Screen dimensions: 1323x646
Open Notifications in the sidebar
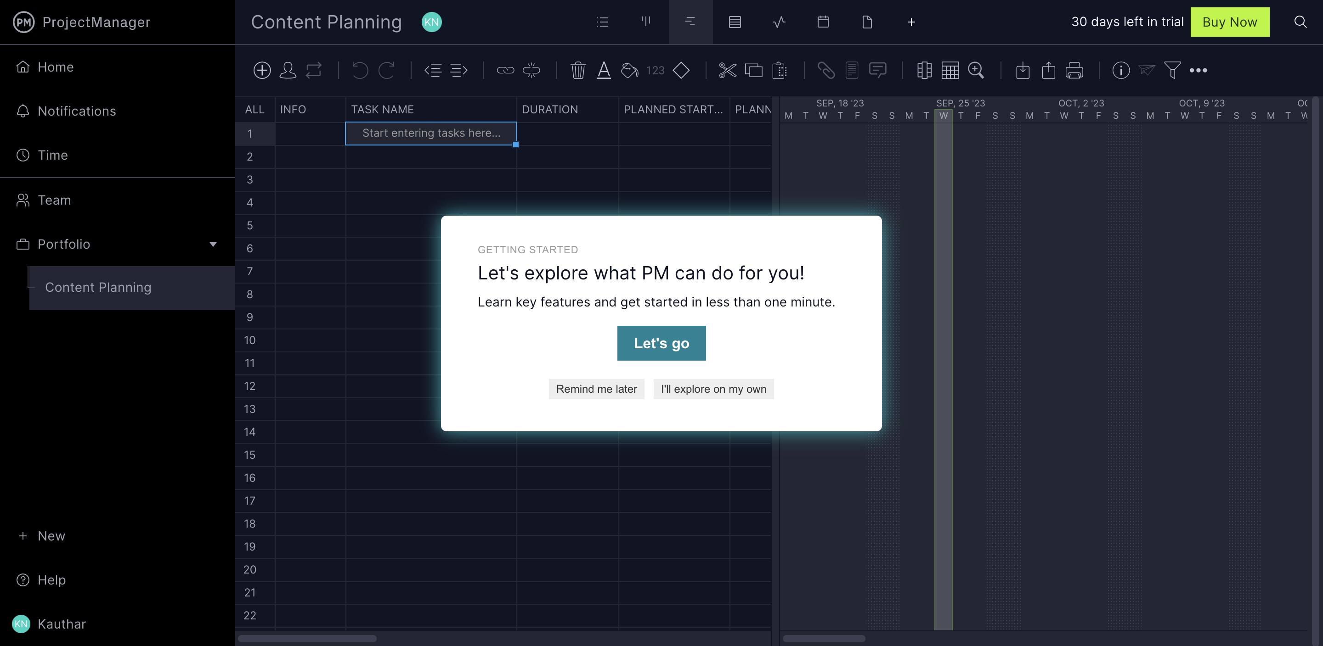[x=77, y=111]
